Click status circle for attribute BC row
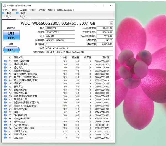This screenshot has height=146, width=166. click(6, 109)
